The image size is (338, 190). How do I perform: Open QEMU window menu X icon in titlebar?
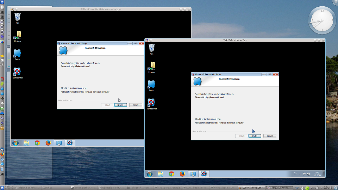(13, 9)
